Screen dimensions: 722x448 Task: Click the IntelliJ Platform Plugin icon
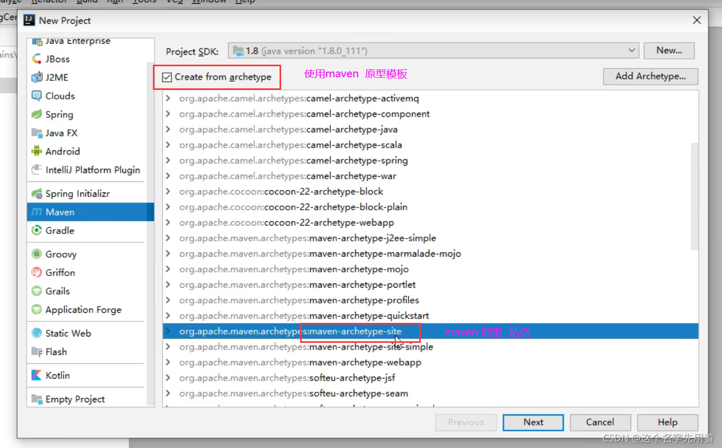click(36, 170)
